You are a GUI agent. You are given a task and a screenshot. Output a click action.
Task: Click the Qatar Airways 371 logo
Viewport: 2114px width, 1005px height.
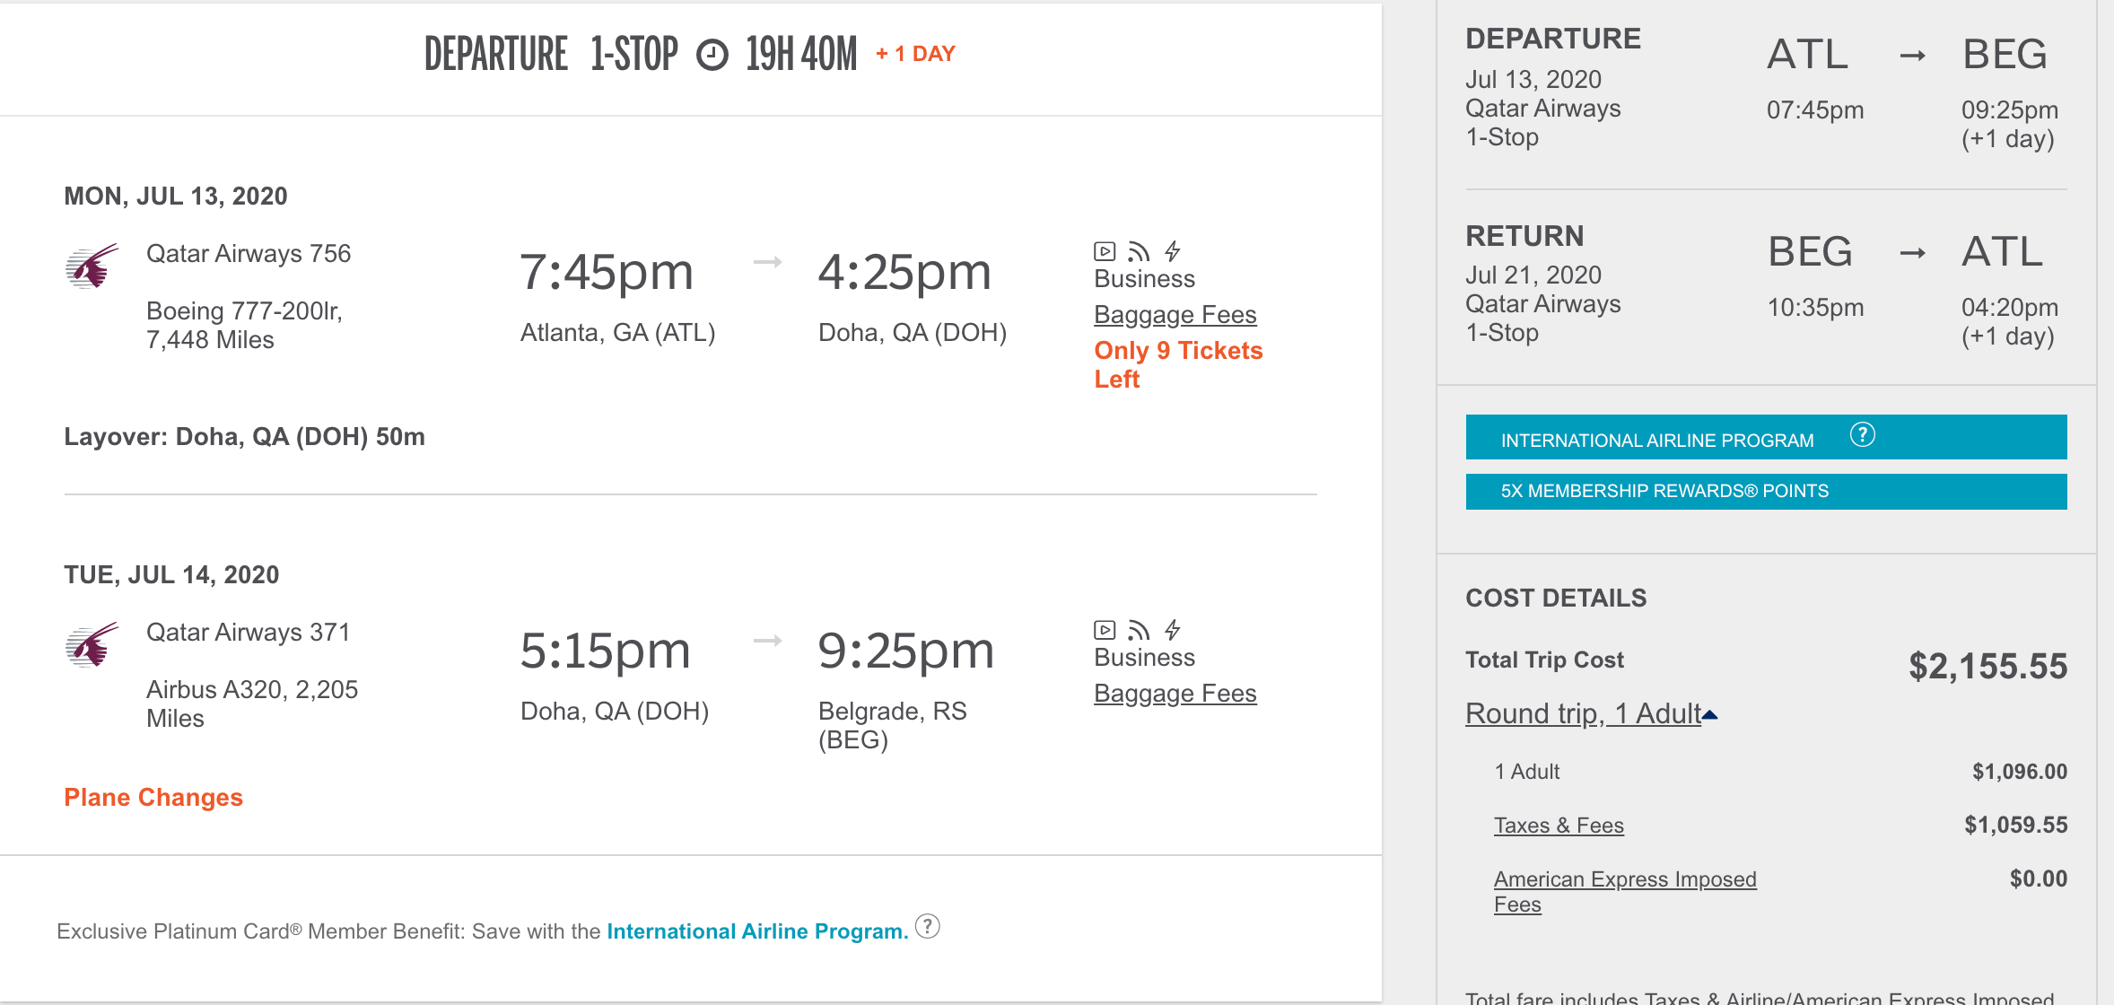(x=92, y=644)
